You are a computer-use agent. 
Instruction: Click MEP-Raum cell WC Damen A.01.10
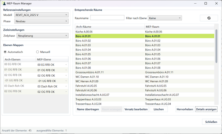(179, 77)
